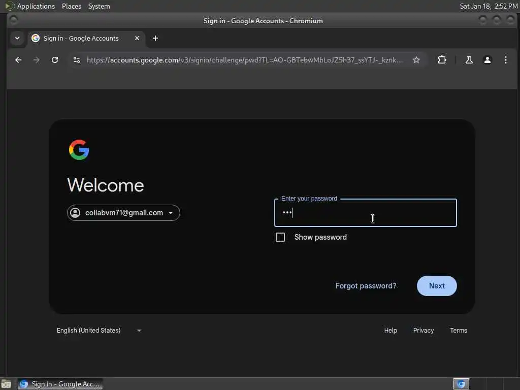
Task: Close the Sign in - Google Accounts tab
Action: pos(137,38)
